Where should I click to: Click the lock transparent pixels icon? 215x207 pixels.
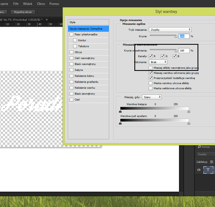(x=212, y=162)
